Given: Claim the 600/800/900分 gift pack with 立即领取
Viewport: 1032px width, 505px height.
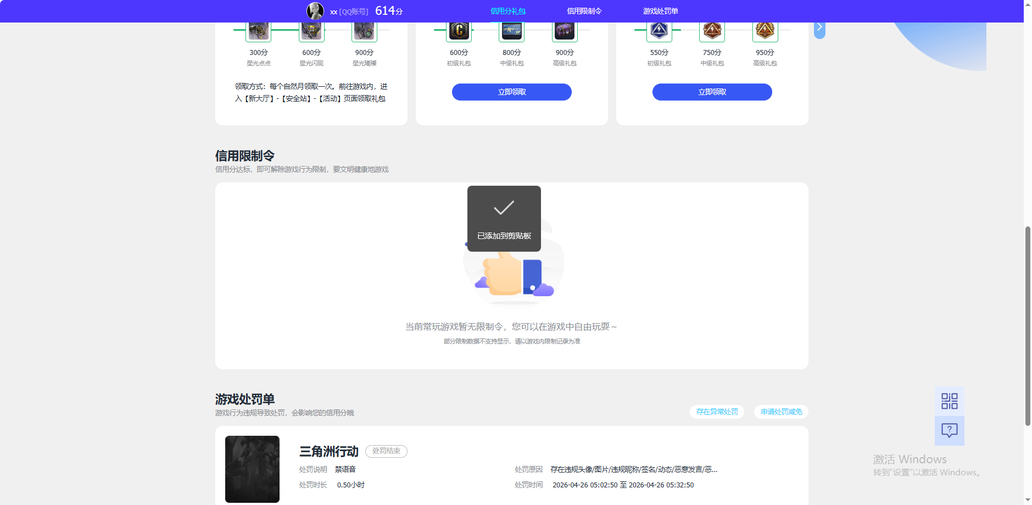Looking at the screenshot, I should tap(512, 92).
